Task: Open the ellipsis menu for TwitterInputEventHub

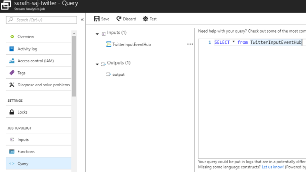Action: coord(190,44)
